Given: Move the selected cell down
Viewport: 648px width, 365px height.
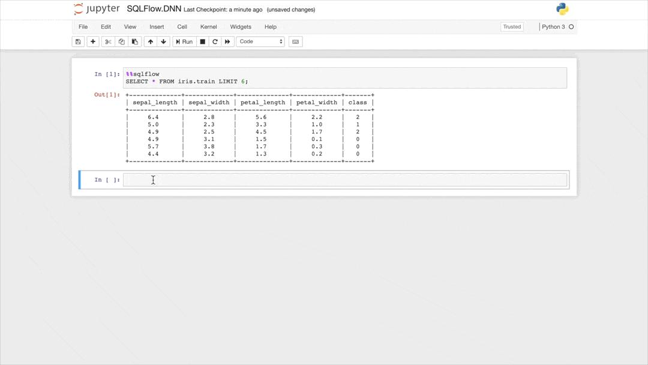Looking at the screenshot, I should pyautogui.click(x=163, y=41).
